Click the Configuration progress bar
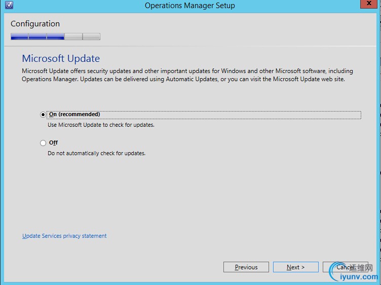The height and width of the screenshot is (285, 381). coord(55,37)
